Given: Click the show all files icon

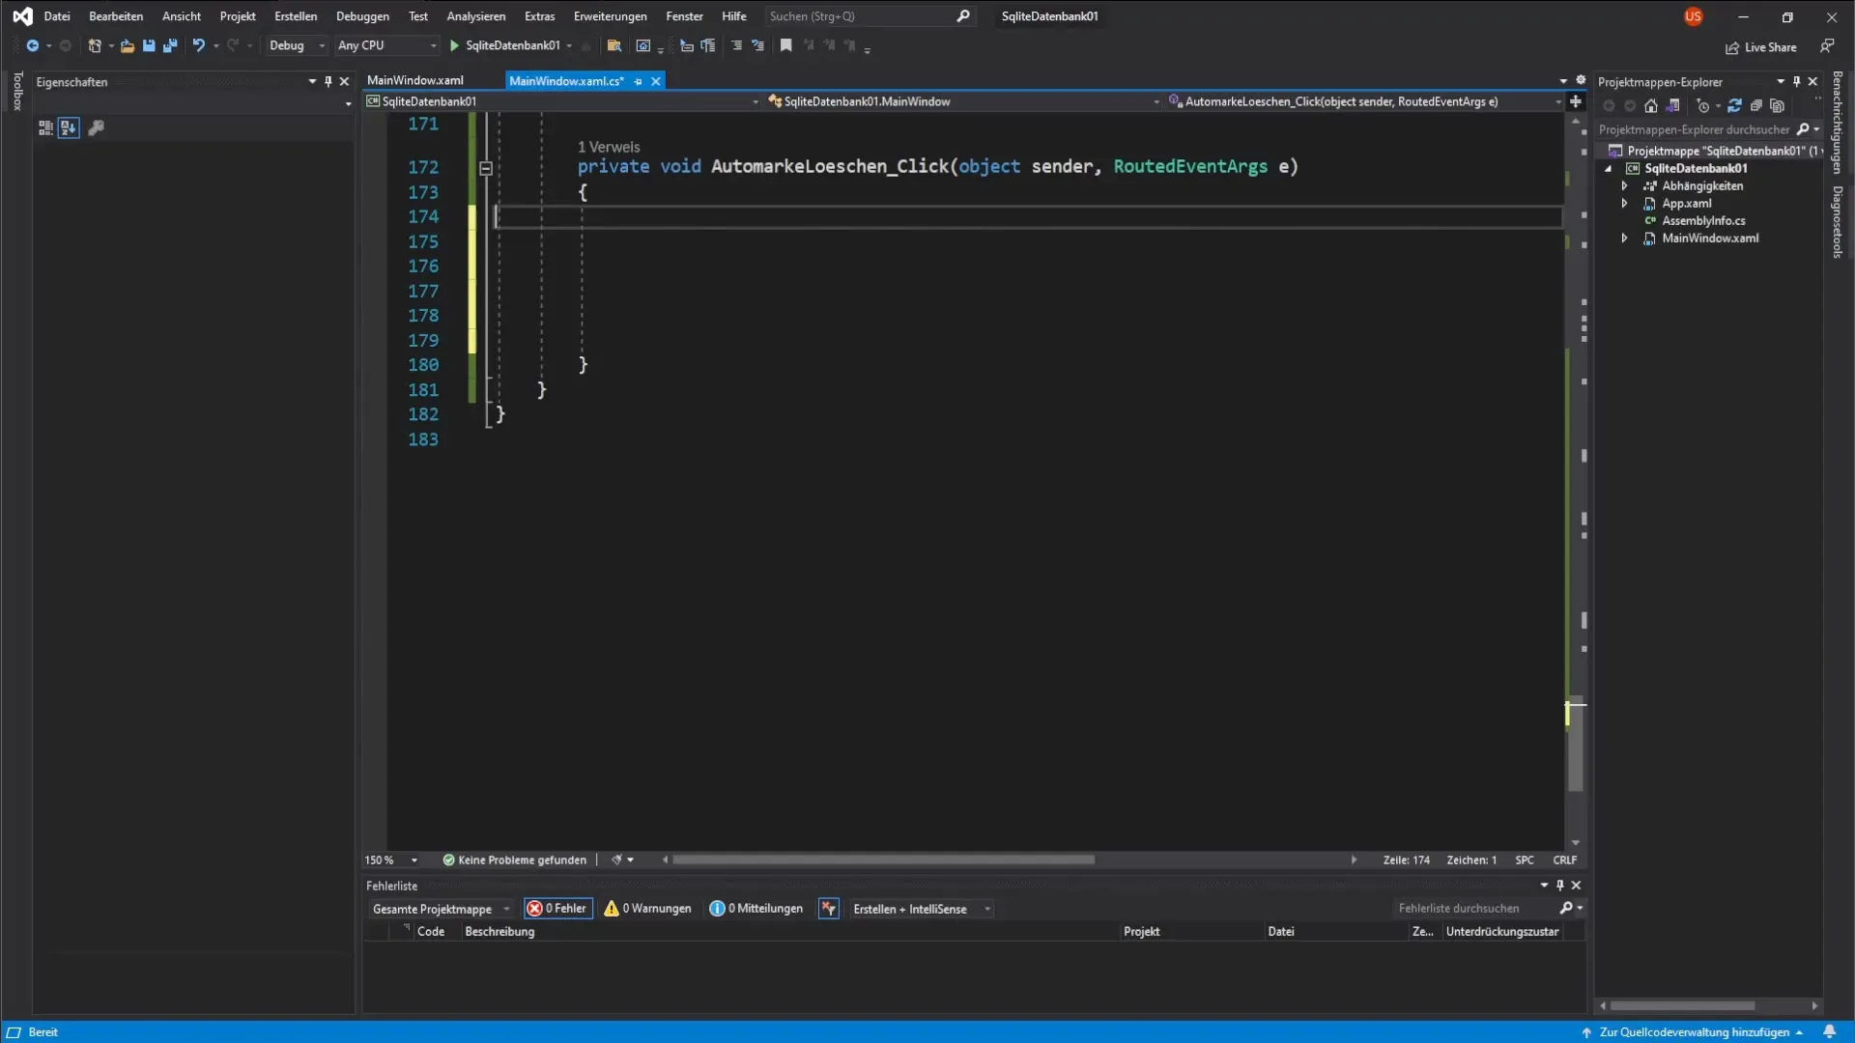Looking at the screenshot, I should (1778, 106).
